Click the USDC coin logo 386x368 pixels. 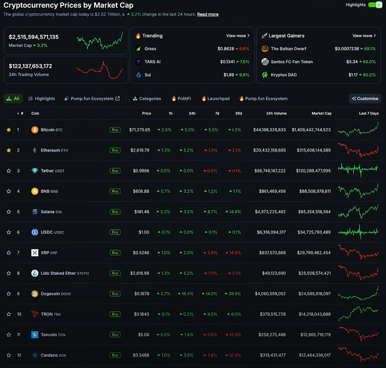click(35, 232)
